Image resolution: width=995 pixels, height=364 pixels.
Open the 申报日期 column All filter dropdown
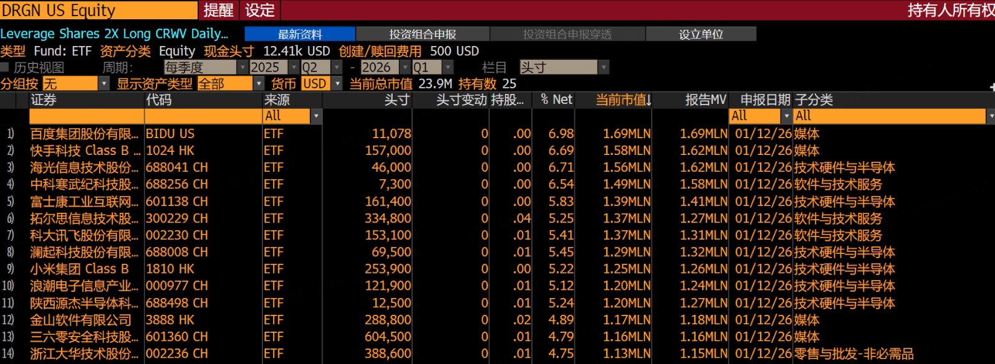[786, 116]
